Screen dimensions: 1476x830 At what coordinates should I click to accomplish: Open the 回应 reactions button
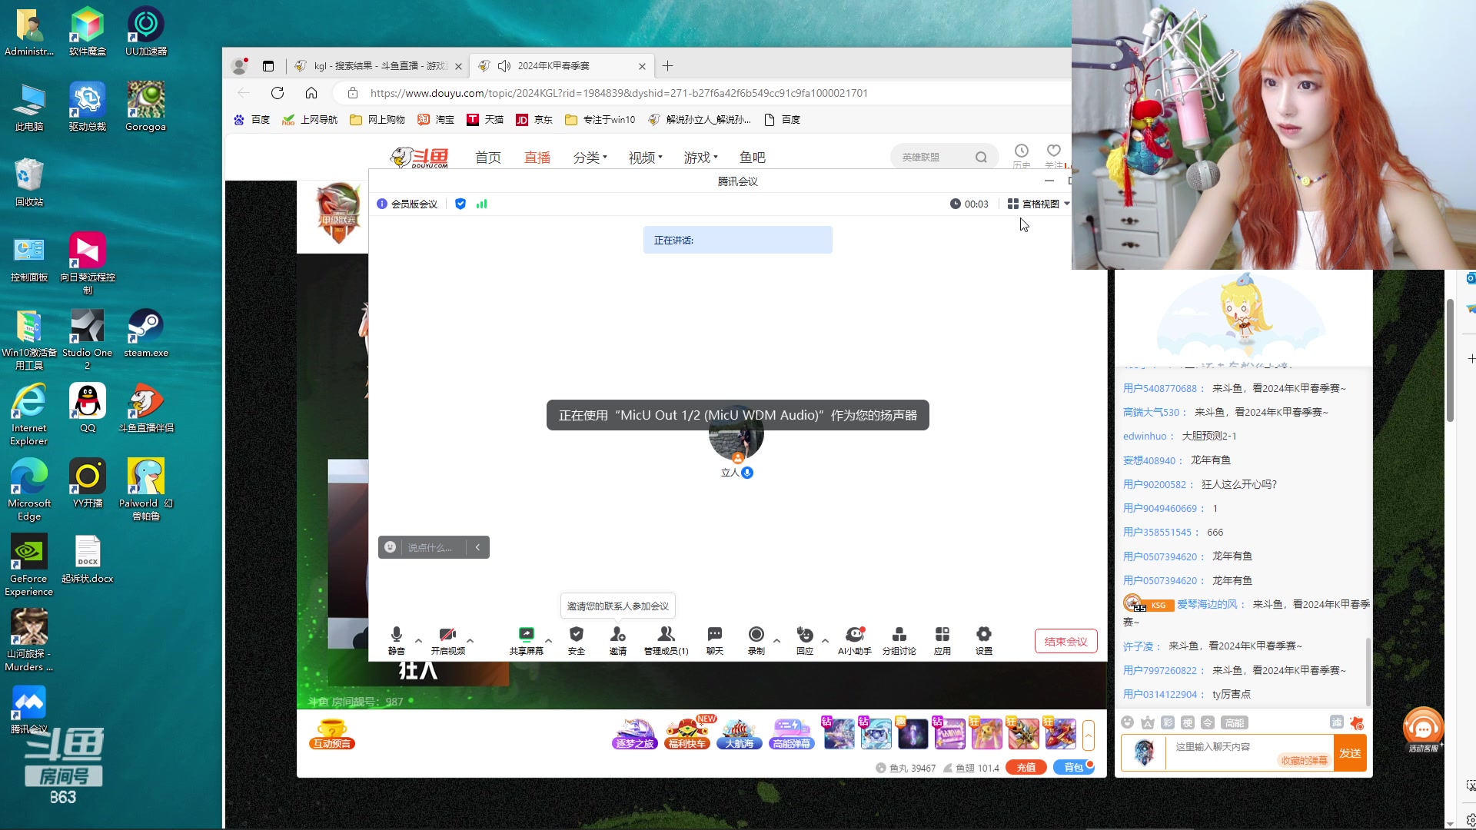[x=805, y=640]
